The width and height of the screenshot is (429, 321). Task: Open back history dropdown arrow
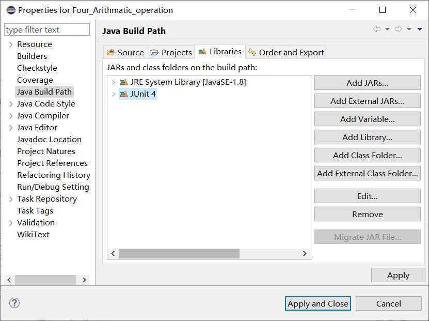(387, 29)
